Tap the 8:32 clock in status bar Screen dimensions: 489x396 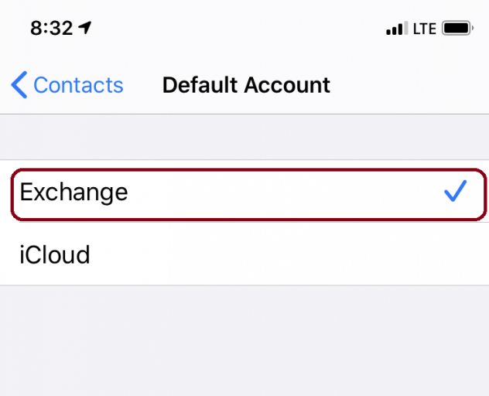coord(52,28)
